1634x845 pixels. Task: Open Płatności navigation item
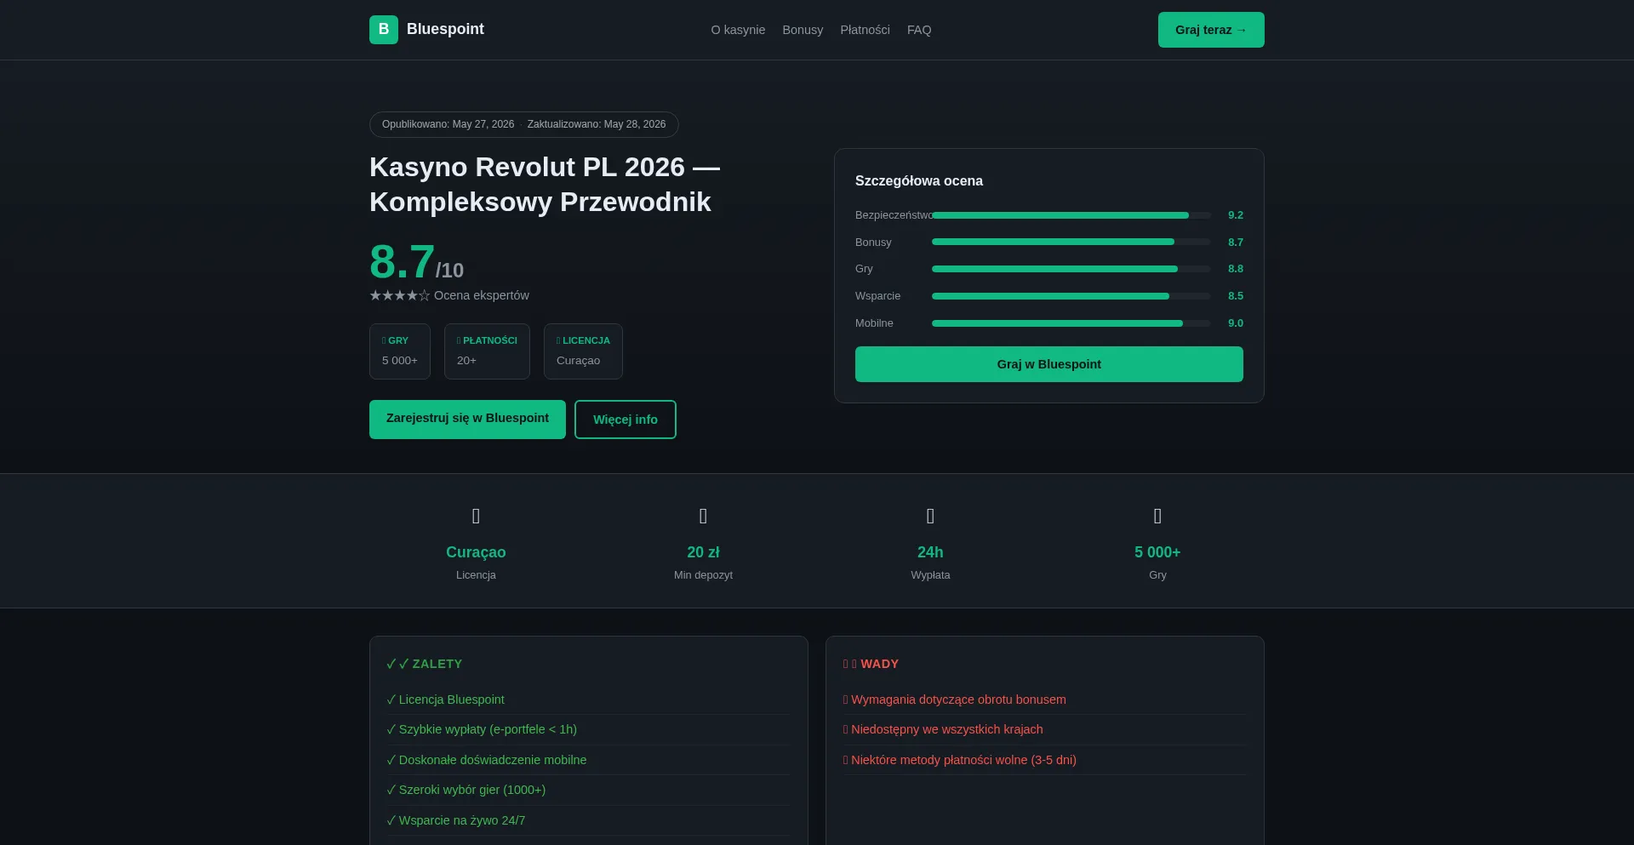click(x=865, y=30)
